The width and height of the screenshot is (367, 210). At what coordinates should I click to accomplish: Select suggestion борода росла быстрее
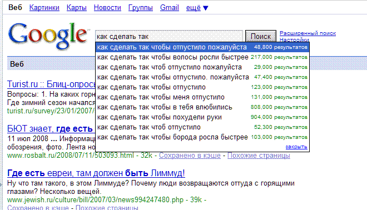[x=202, y=137]
